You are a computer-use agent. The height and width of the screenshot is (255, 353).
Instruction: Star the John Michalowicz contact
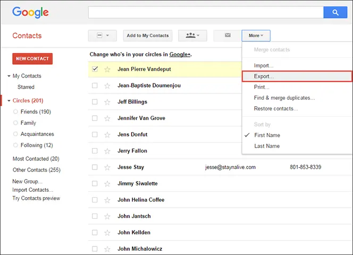(x=107, y=249)
